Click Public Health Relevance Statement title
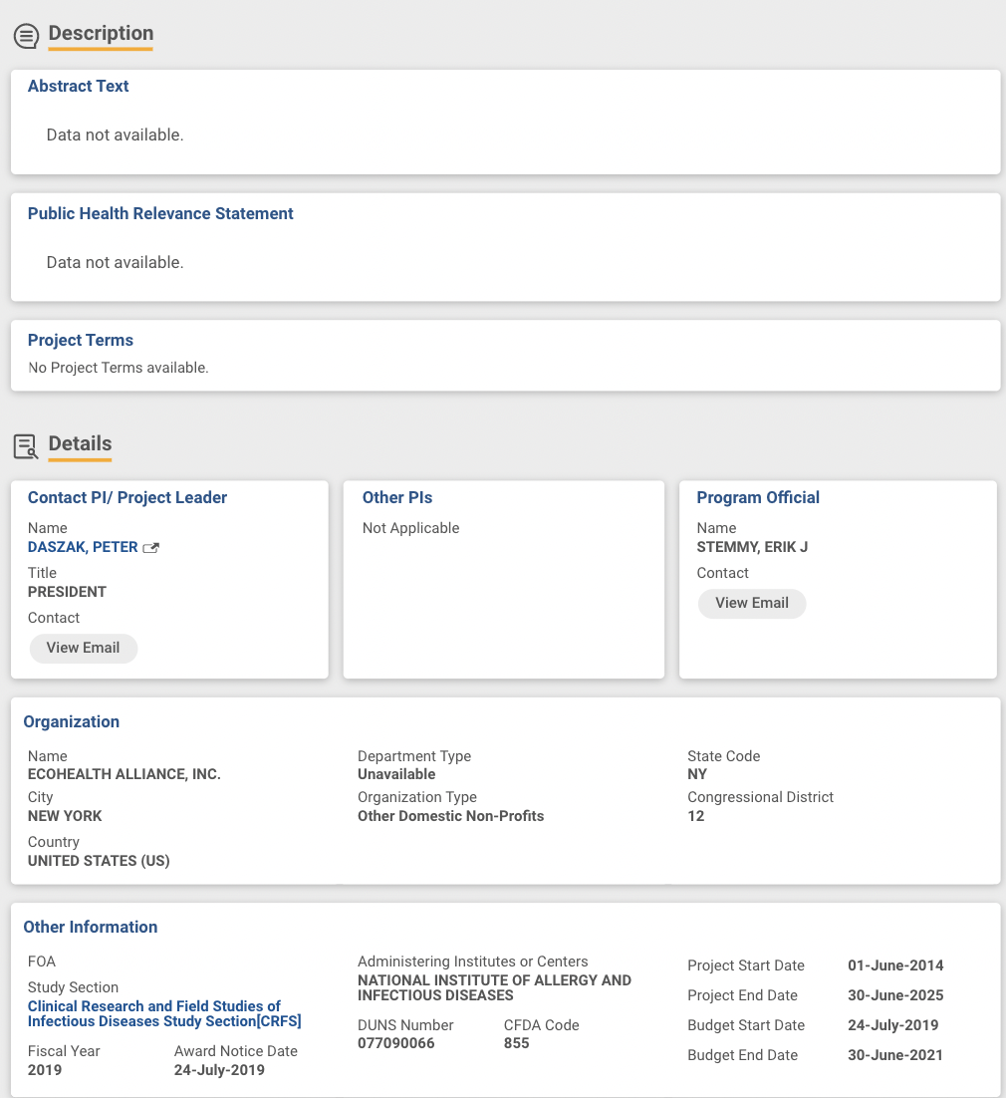Viewport: 1006px width, 1098px height. [160, 213]
